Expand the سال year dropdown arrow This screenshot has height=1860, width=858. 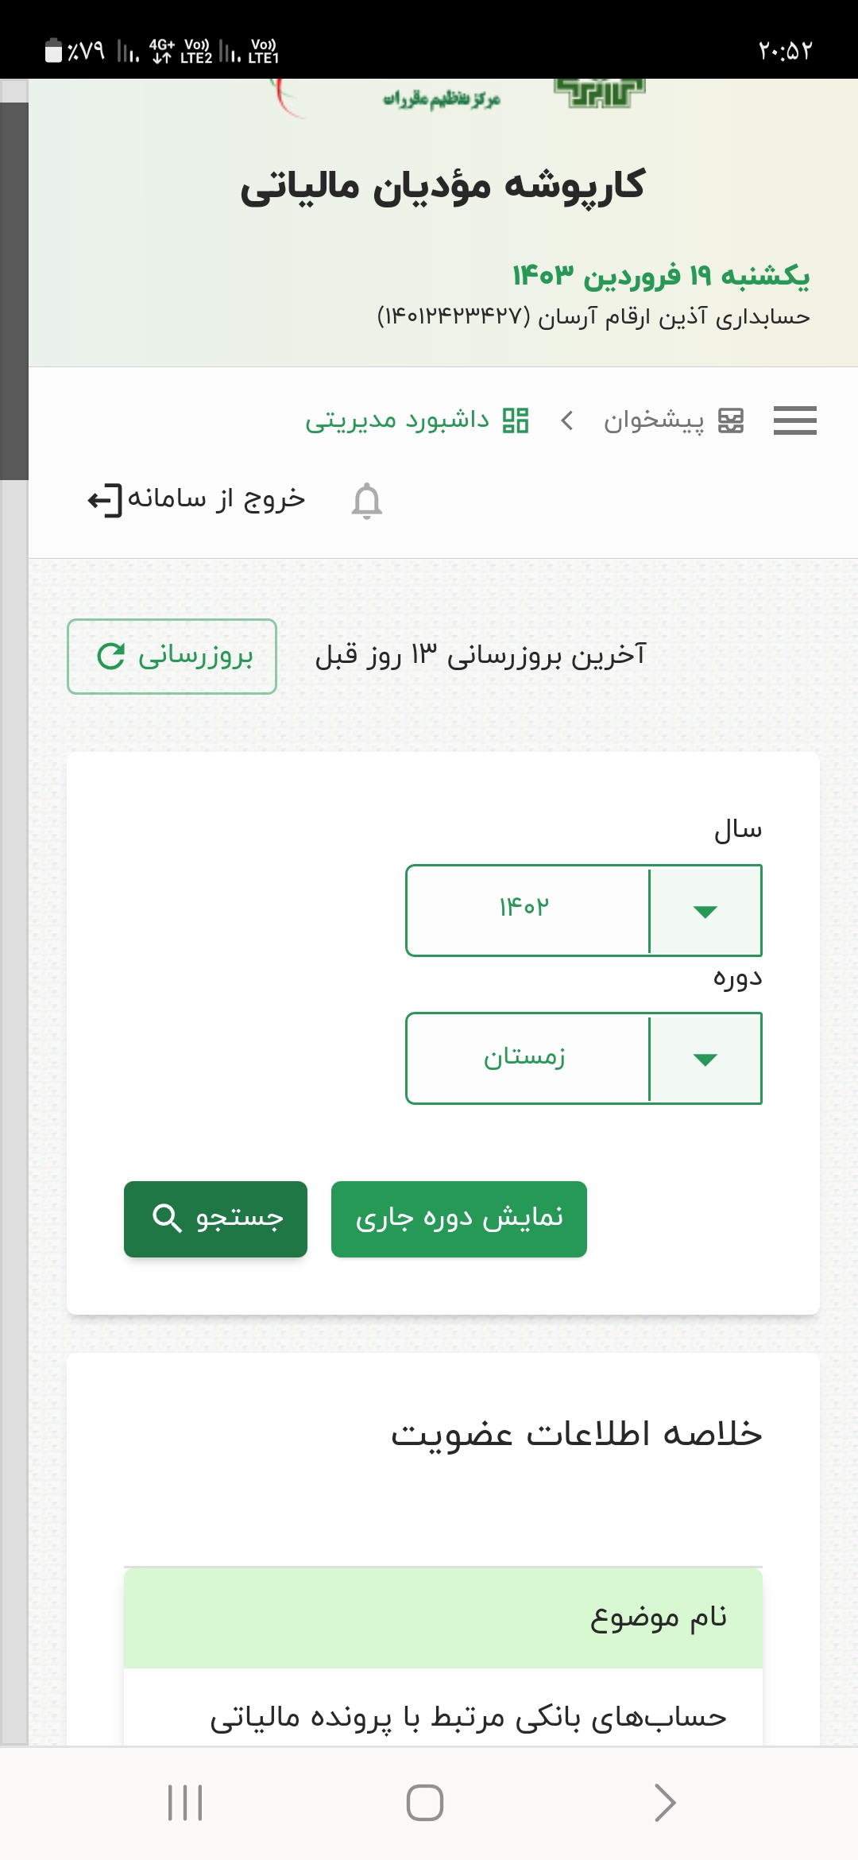coord(705,911)
